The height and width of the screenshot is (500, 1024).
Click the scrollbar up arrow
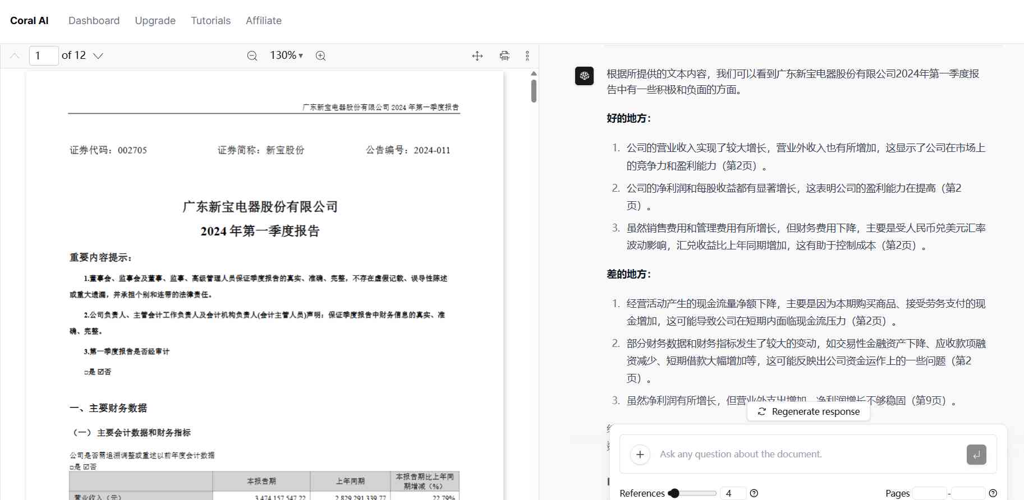point(534,73)
